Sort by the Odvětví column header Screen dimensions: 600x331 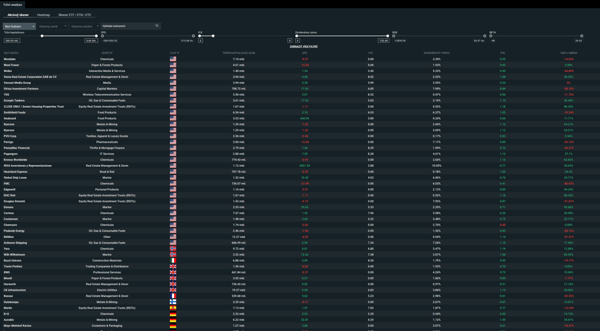(x=107, y=53)
